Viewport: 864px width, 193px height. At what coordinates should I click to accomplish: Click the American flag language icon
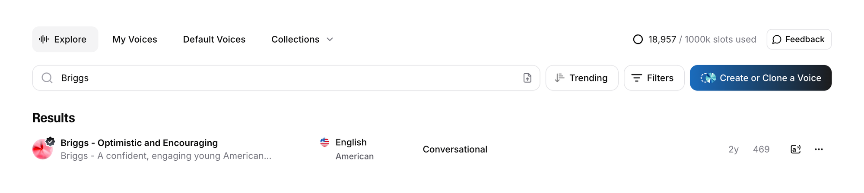coord(324,142)
